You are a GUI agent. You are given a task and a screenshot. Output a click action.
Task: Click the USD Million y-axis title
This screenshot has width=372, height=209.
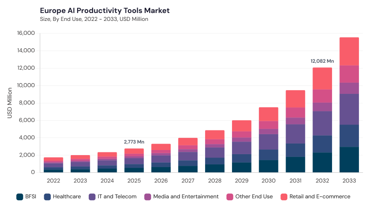point(9,103)
